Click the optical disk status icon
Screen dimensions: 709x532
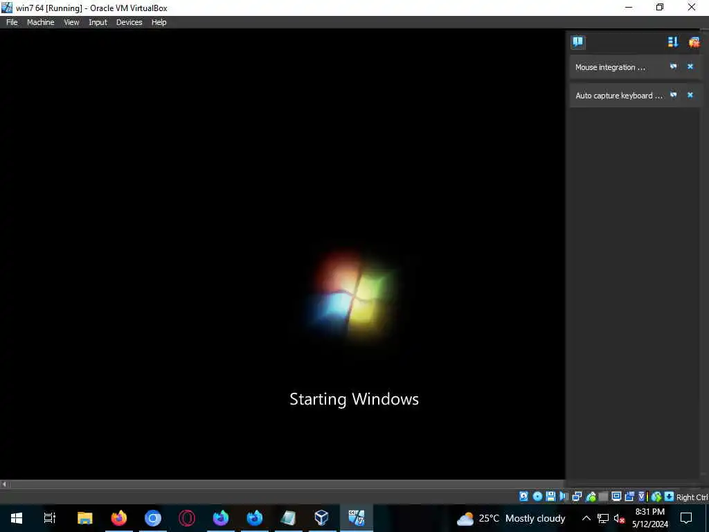(537, 496)
